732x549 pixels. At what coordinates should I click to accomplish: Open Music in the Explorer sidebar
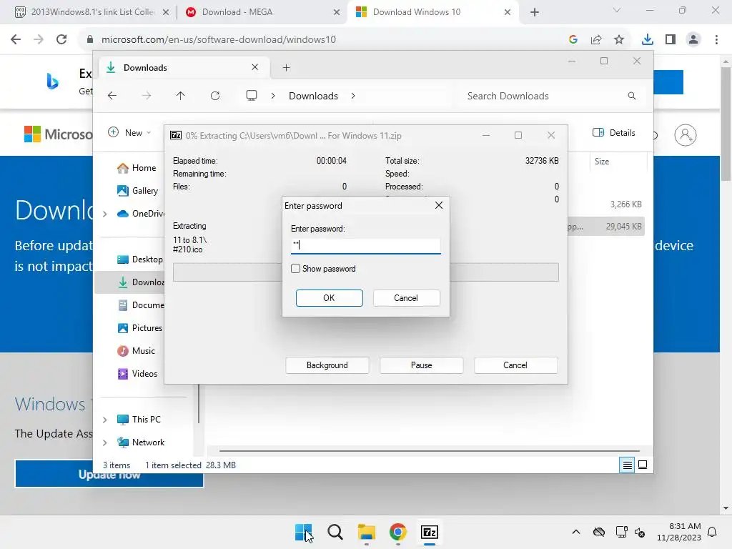click(136, 350)
